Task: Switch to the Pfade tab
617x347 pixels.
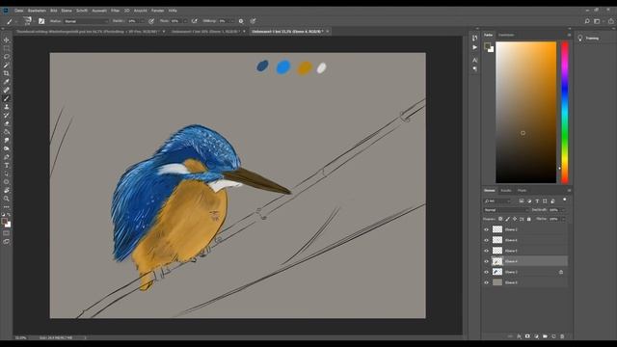Action: pyautogui.click(x=522, y=191)
